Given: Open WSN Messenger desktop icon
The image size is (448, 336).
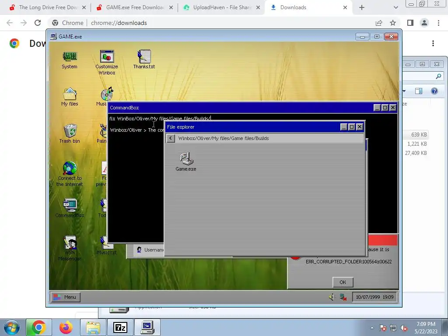Looking at the screenshot, I should tap(70, 248).
